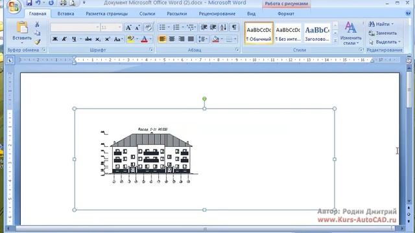Screen dimensions: 415x233
Task: Open the Главная ribbon tab
Action: [x=38, y=14]
